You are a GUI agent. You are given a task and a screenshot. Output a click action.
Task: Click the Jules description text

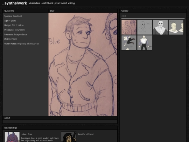coord(40,139)
